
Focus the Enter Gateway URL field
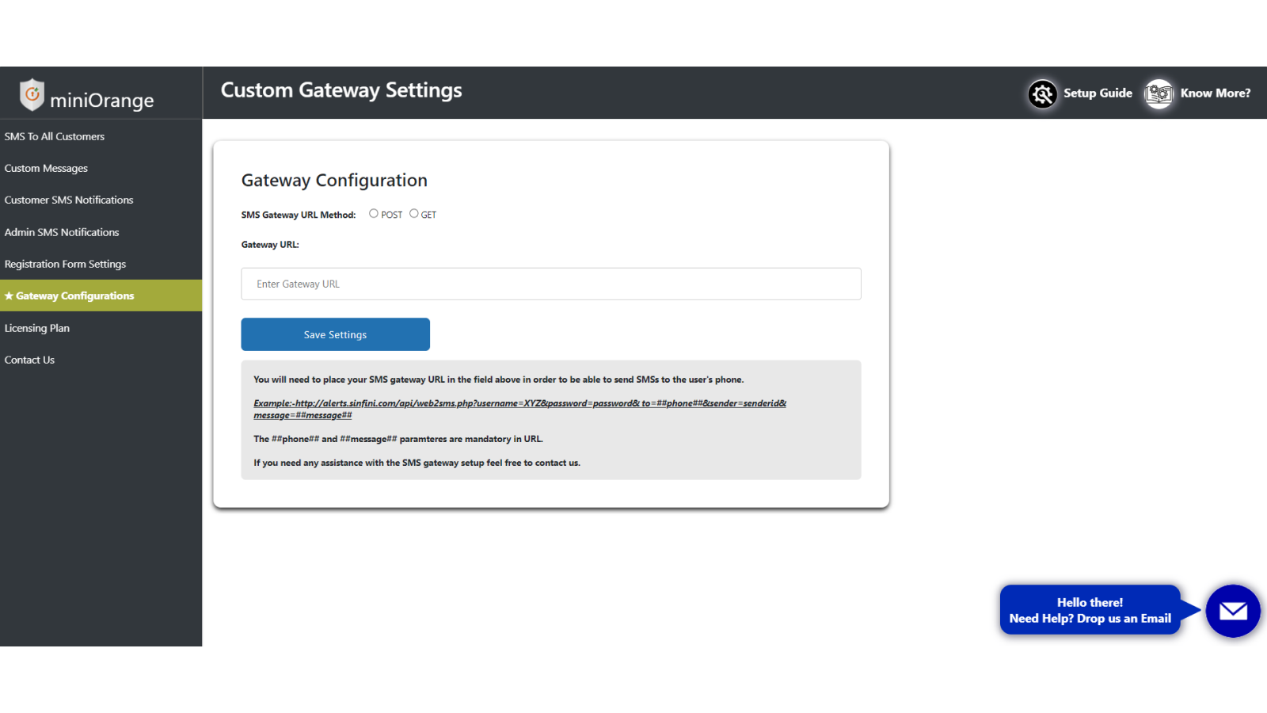[550, 284]
